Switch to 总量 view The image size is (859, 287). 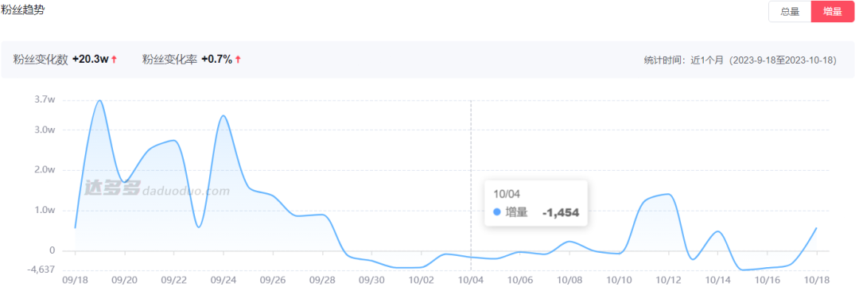coord(790,11)
